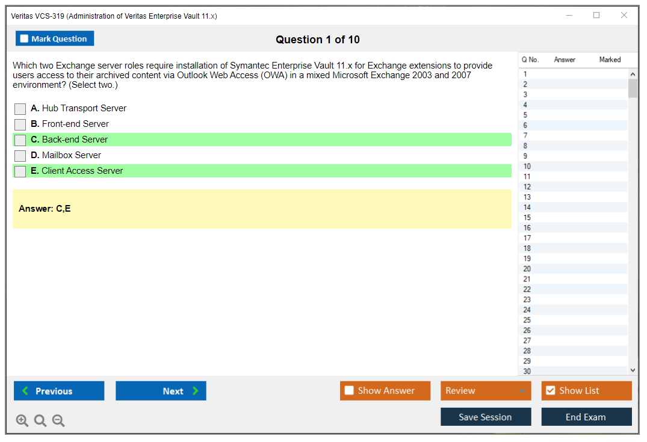Click the Previous button with left arrow
The width and height of the screenshot is (647, 442).
[59, 391]
